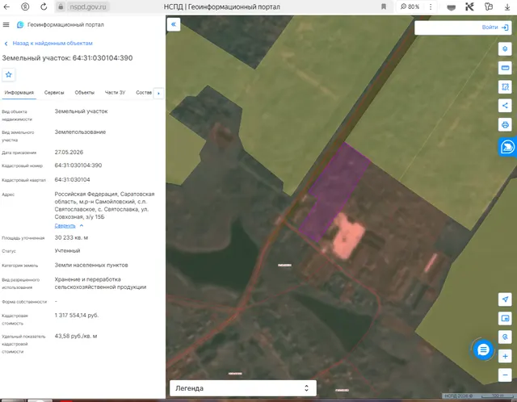Add parcel to favorites star

9,74
